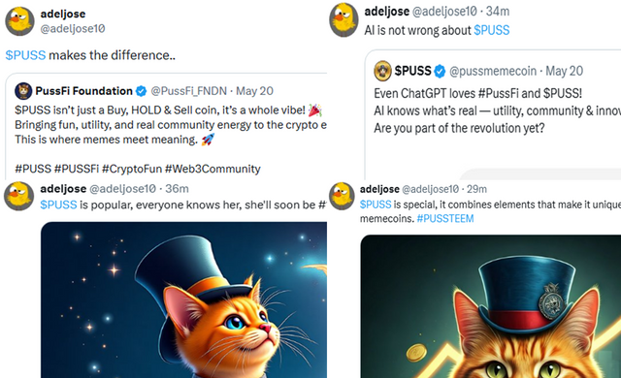Screen dimensions: 621x378
Task: Open $PUSS cashtag in AI is not wrong tweet
Action: (x=492, y=30)
